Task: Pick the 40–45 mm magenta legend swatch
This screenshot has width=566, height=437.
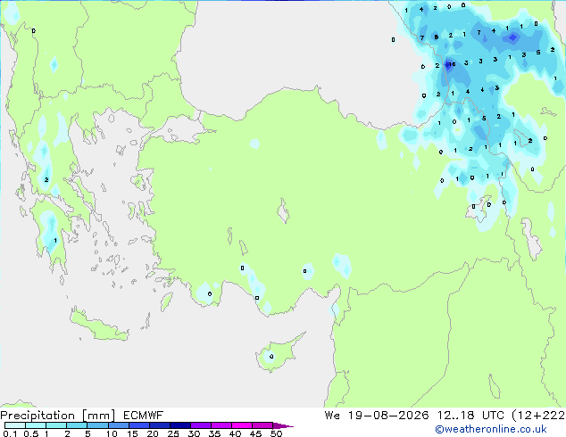Action: (x=242, y=425)
